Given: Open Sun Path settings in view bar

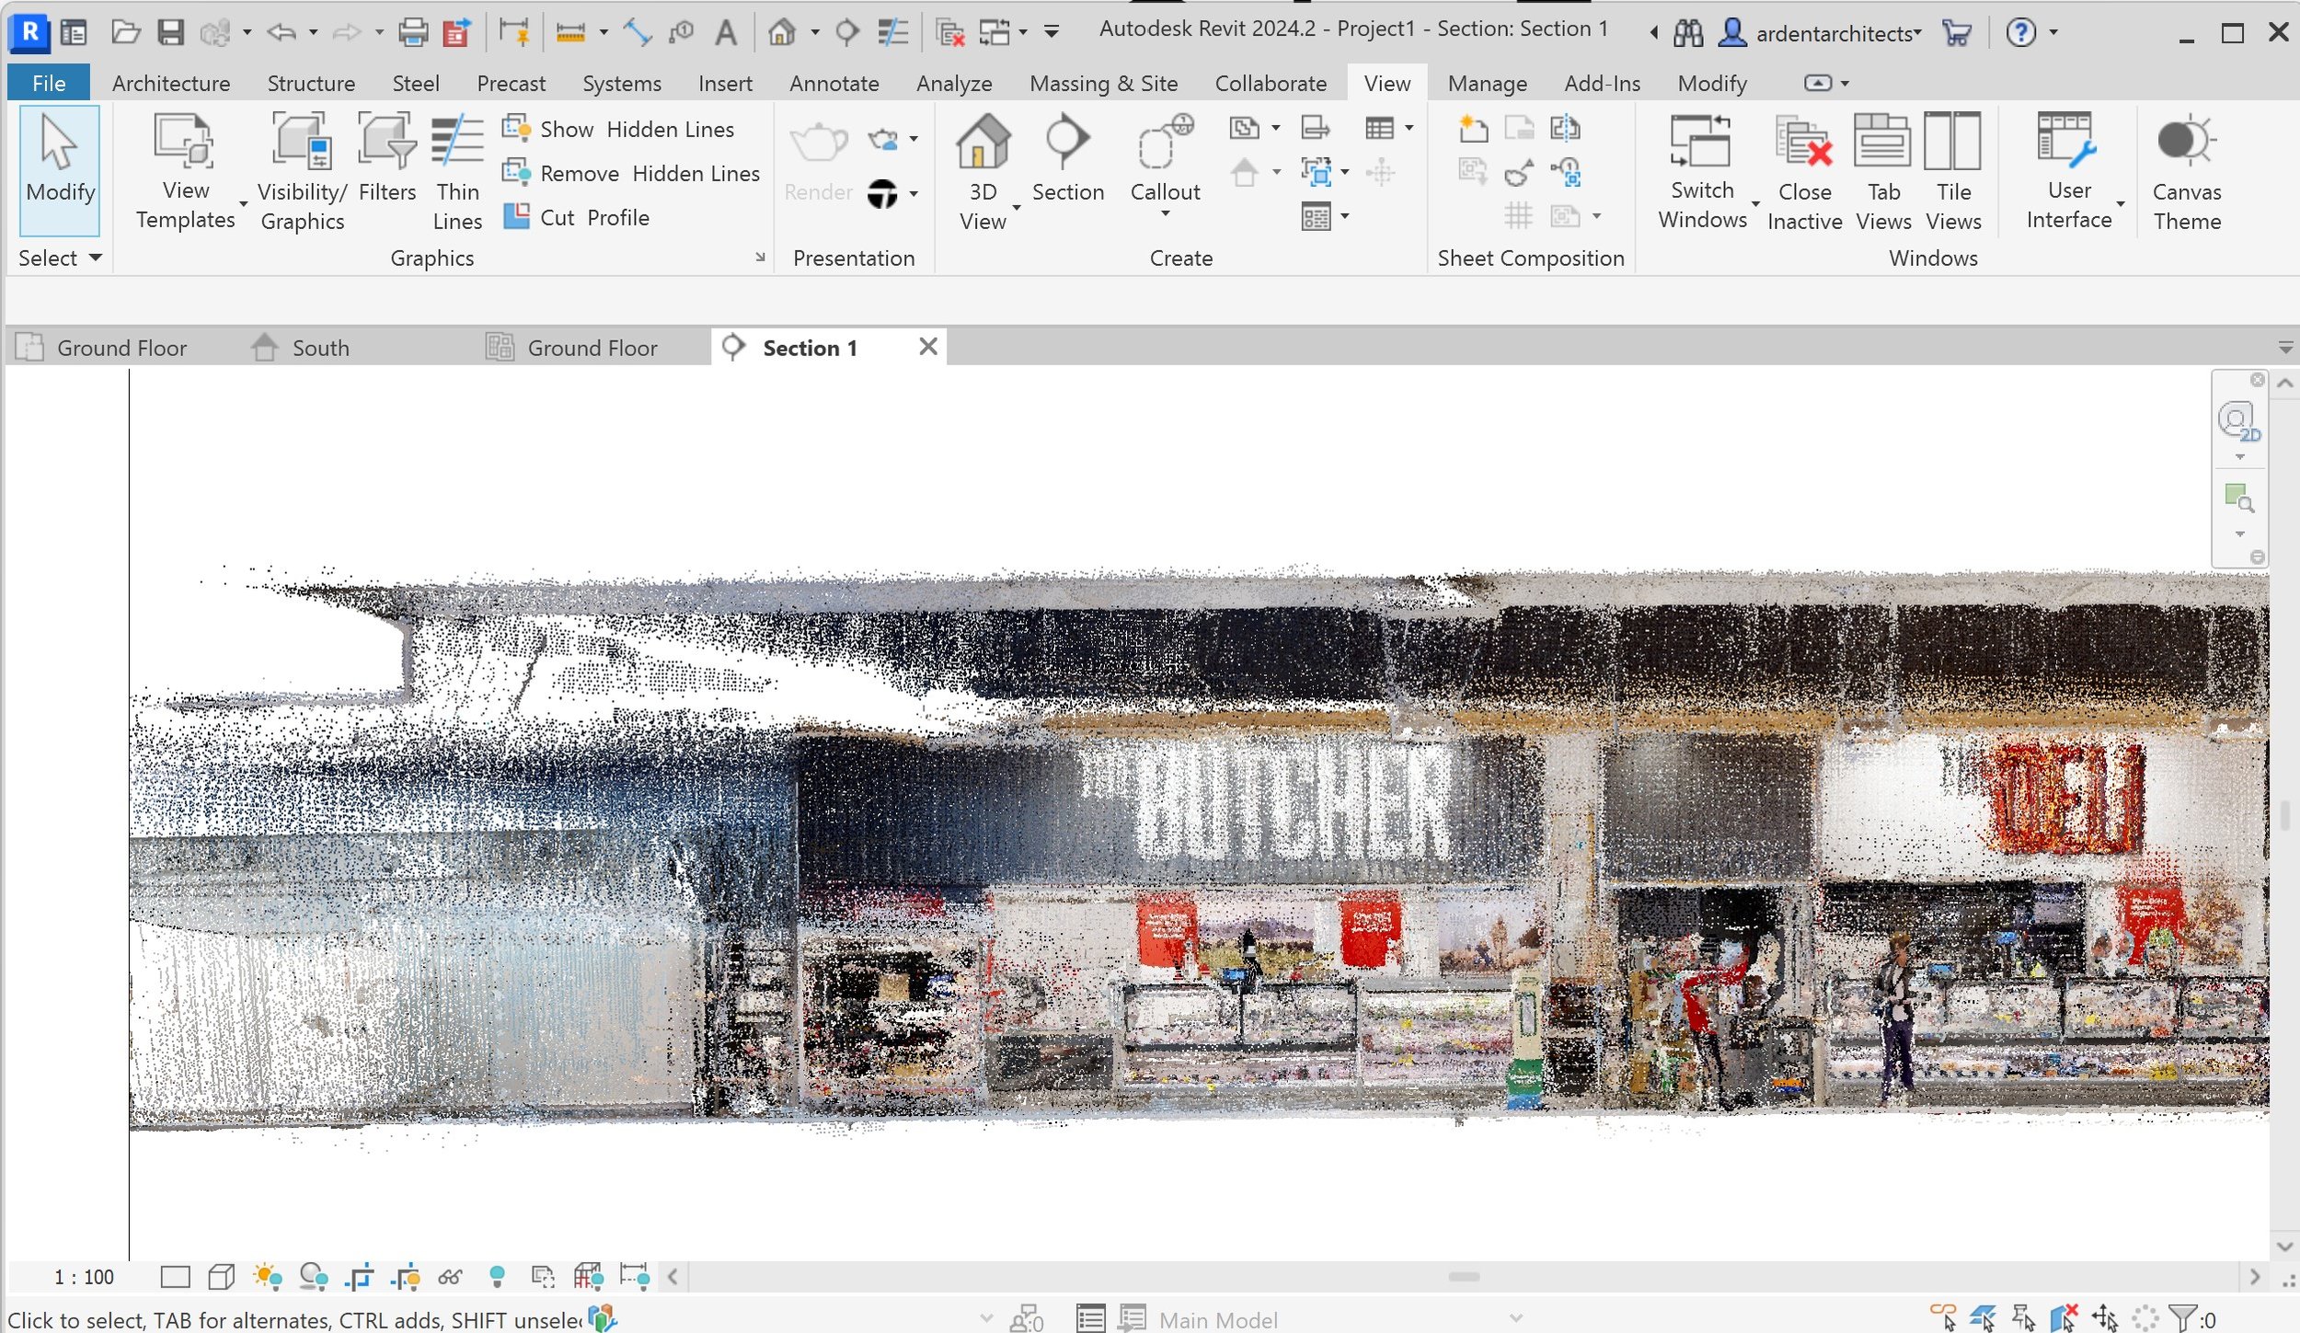Looking at the screenshot, I should click(268, 1277).
